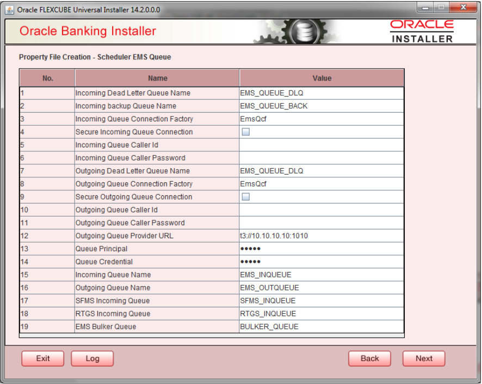Select the 'Outgoing Dead Letter Queue Name' label
The width and height of the screenshot is (482, 384).
(x=133, y=171)
